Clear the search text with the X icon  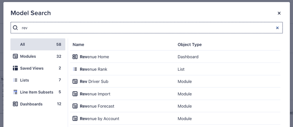(277, 28)
